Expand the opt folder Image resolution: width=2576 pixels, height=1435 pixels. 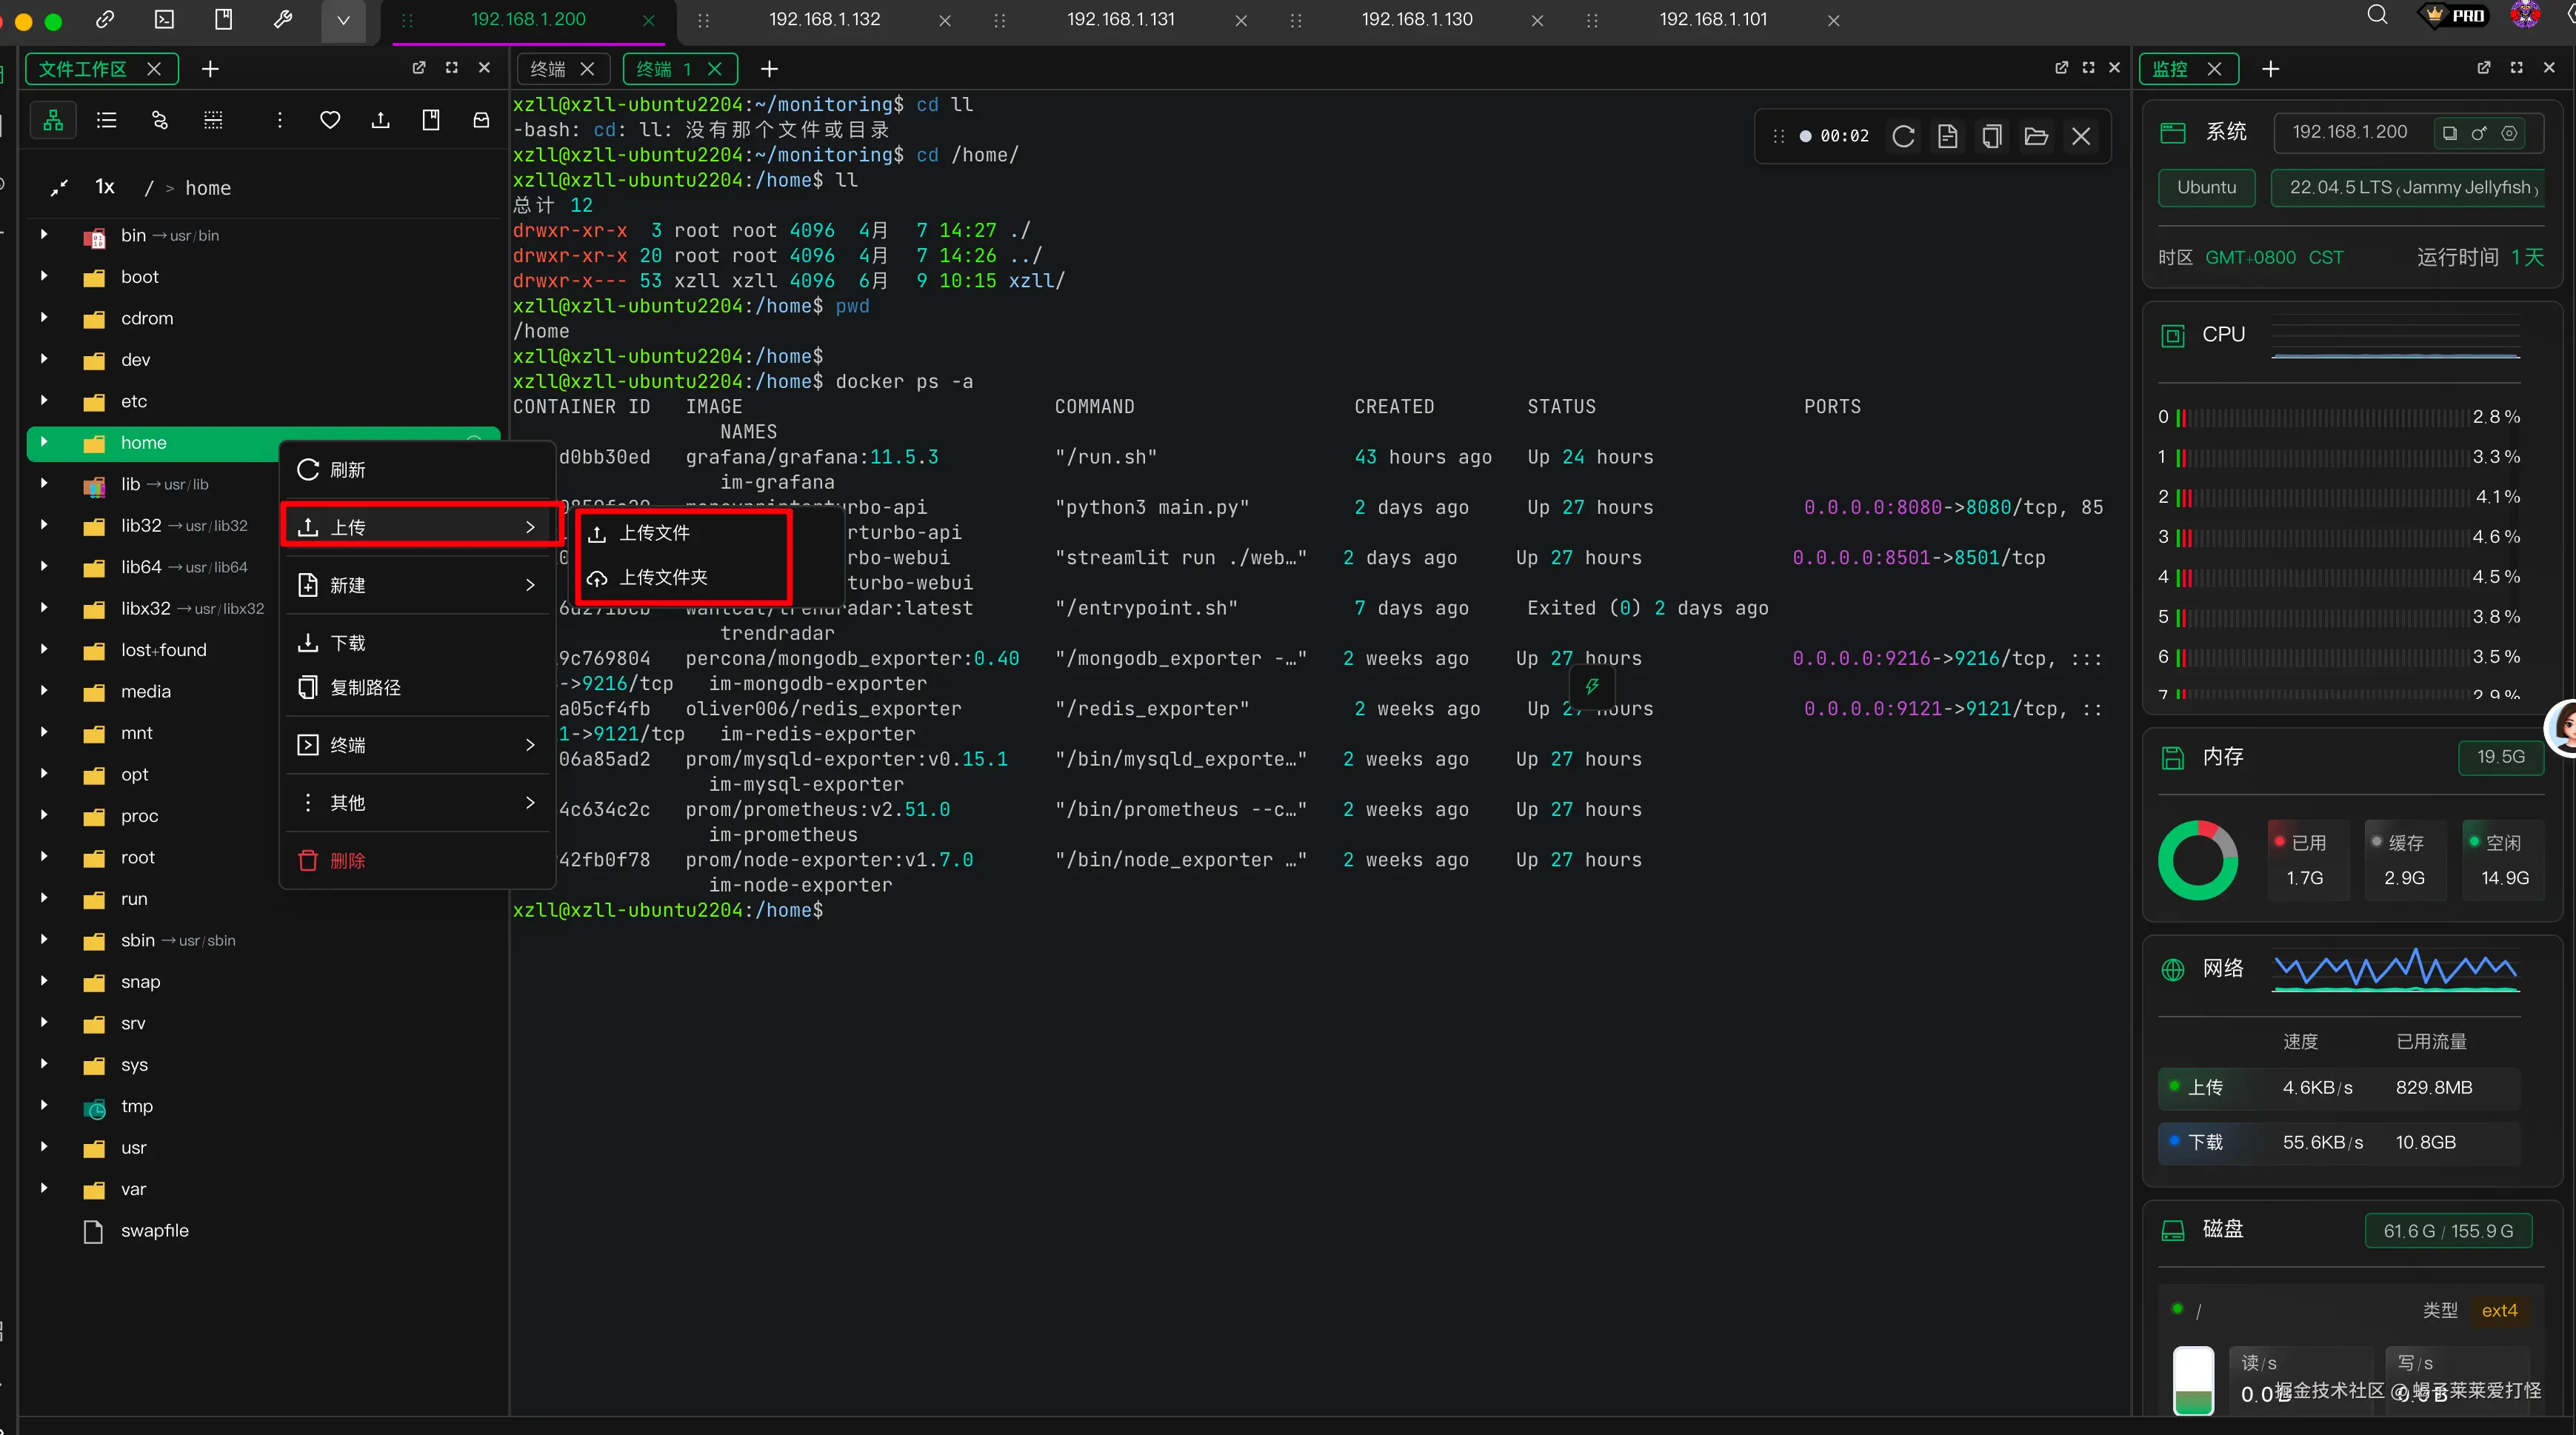tap(44, 774)
